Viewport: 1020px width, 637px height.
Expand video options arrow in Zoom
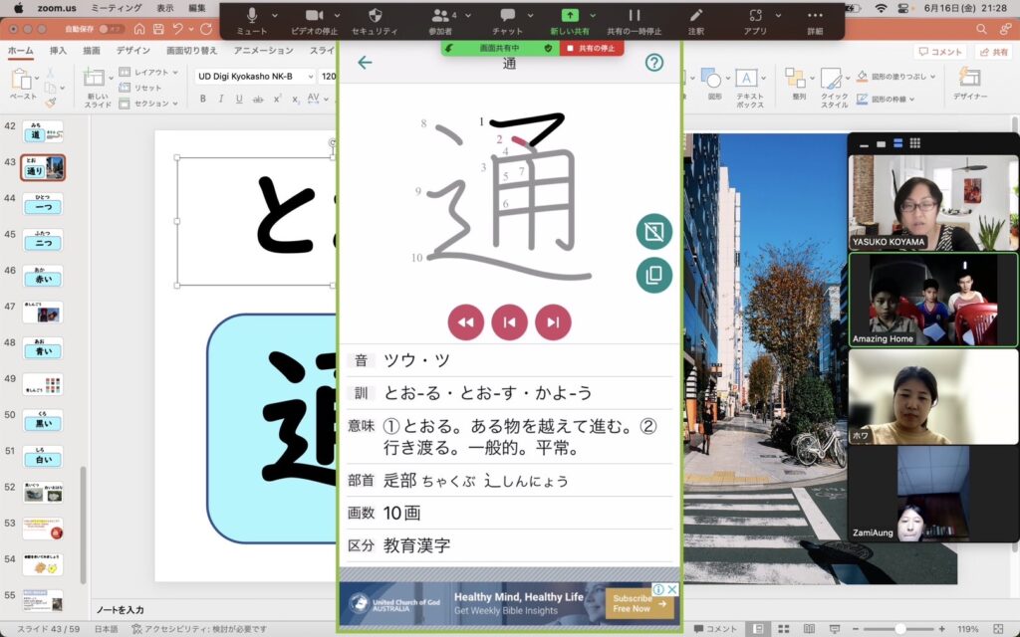(337, 16)
